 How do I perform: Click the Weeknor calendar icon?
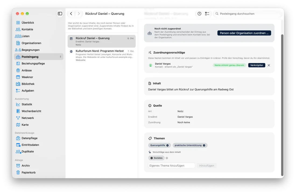click(x=18, y=77)
